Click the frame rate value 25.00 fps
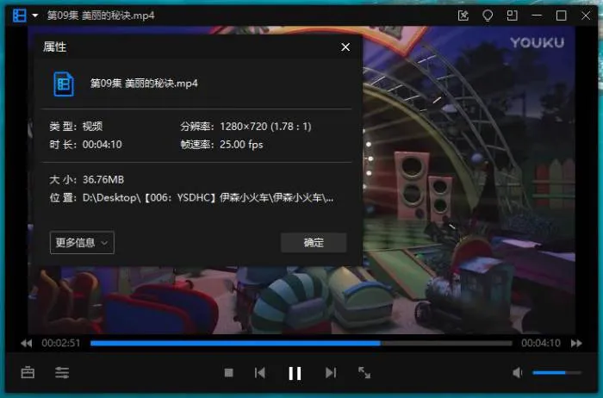This screenshot has width=603, height=398. [241, 145]
